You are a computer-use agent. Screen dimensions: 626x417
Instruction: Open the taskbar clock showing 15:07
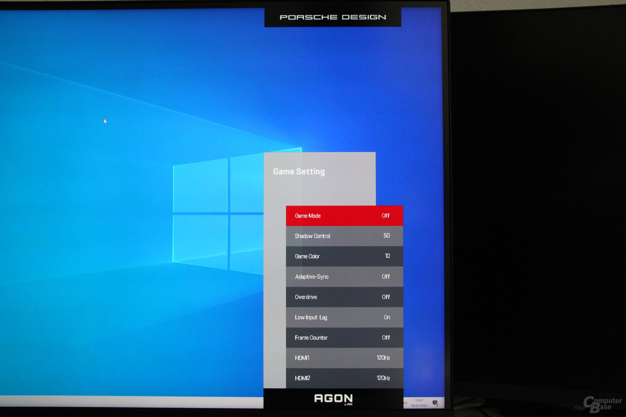point(419,403)
